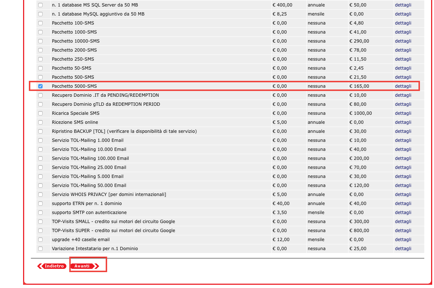View dettagli for supporto ETRN
This screenshot has height=288, width=434.
point(403,204)
